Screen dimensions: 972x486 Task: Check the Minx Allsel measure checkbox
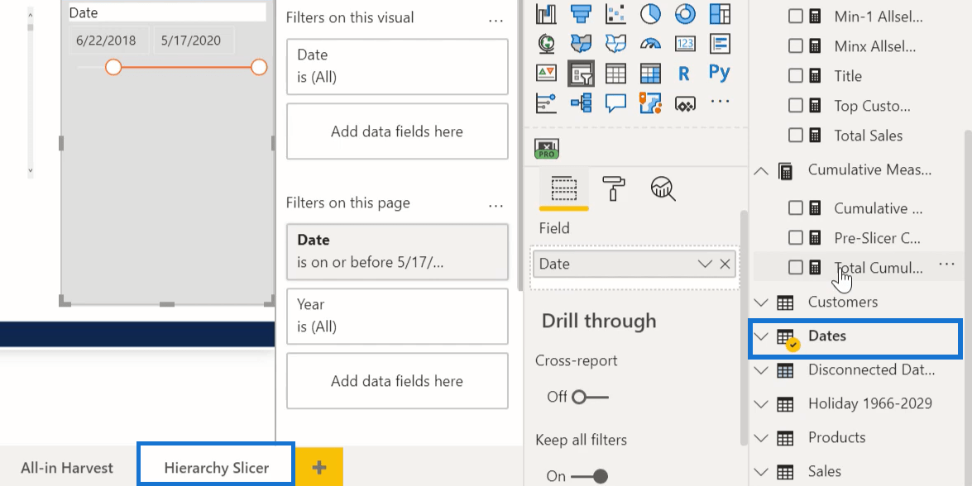pos(795,45)
